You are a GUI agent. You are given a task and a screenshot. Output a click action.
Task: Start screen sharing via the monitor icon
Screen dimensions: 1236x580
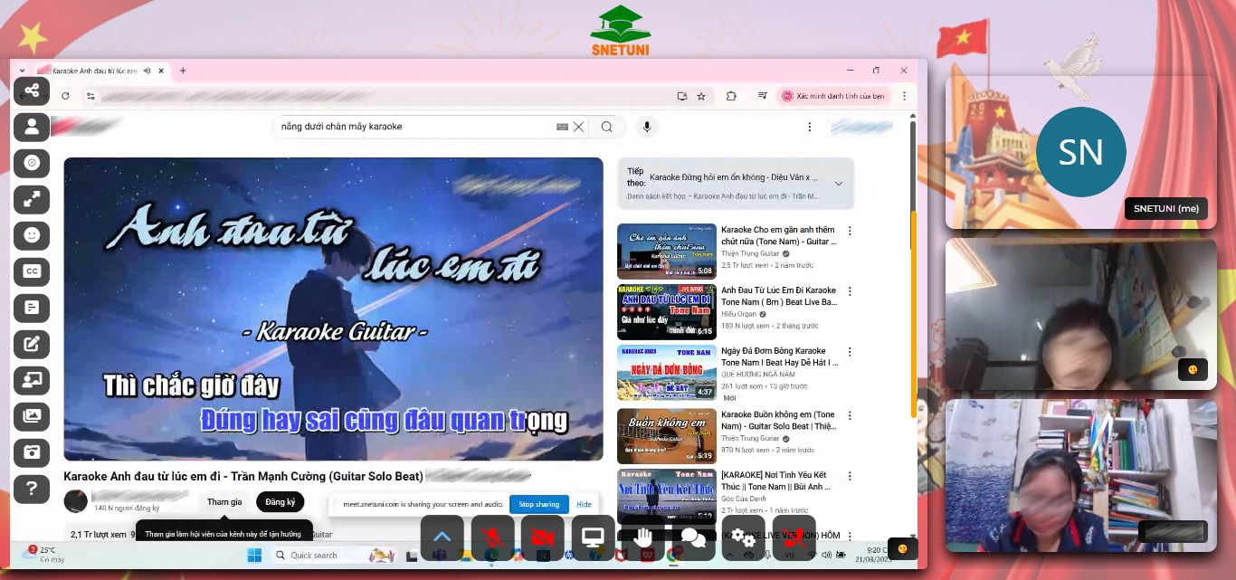point(592,536)
